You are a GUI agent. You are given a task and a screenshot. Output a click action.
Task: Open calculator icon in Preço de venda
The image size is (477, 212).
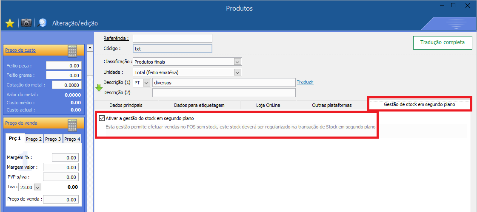point(72,124)
